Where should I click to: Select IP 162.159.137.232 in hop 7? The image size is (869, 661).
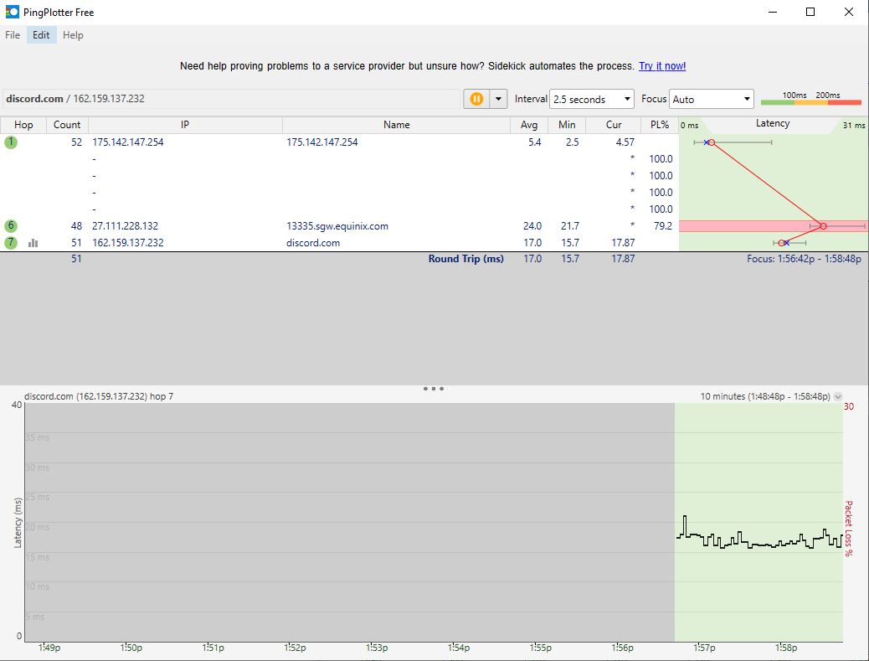[x=127, y=242]
